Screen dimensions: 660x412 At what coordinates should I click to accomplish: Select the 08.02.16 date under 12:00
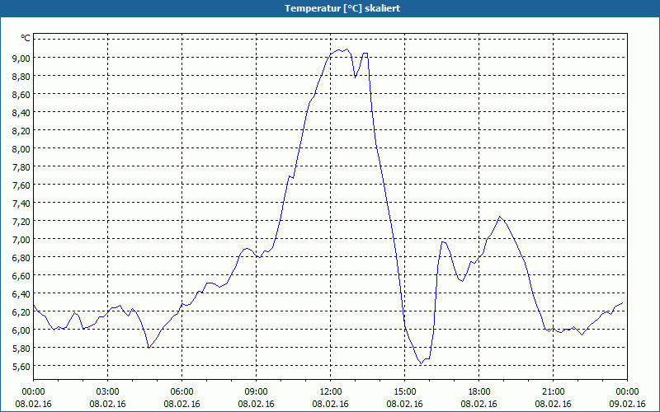331,404
